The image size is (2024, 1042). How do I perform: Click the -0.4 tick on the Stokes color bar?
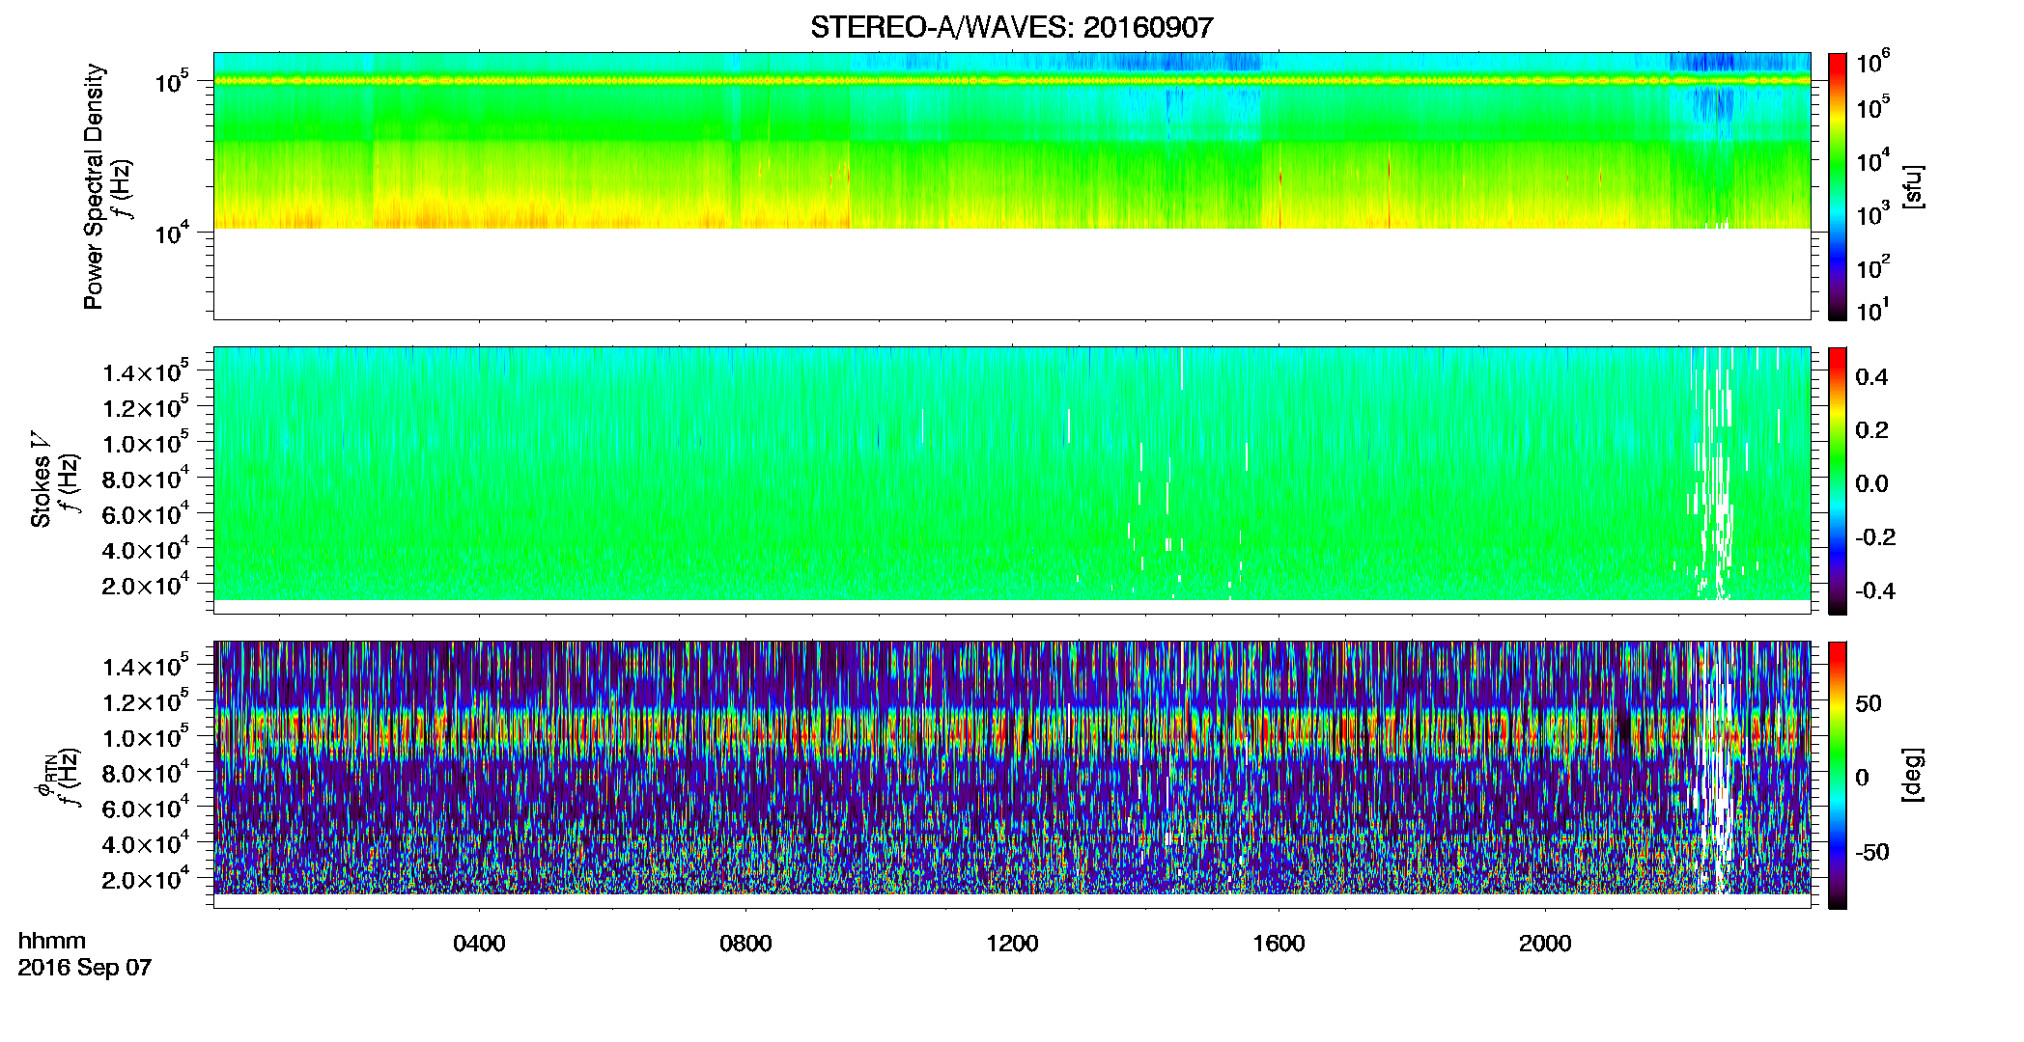(x=1874, y=590)
